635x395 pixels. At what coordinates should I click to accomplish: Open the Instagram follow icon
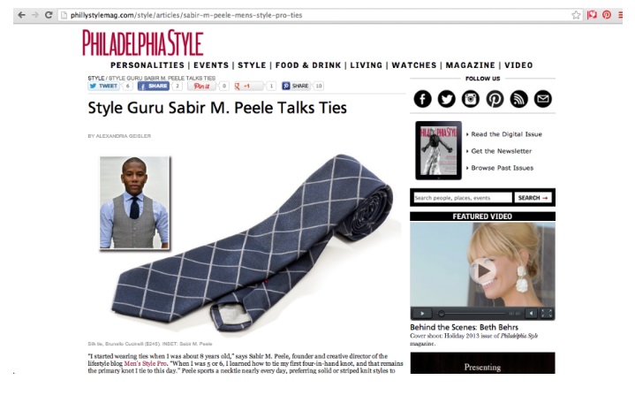[471, 99]
